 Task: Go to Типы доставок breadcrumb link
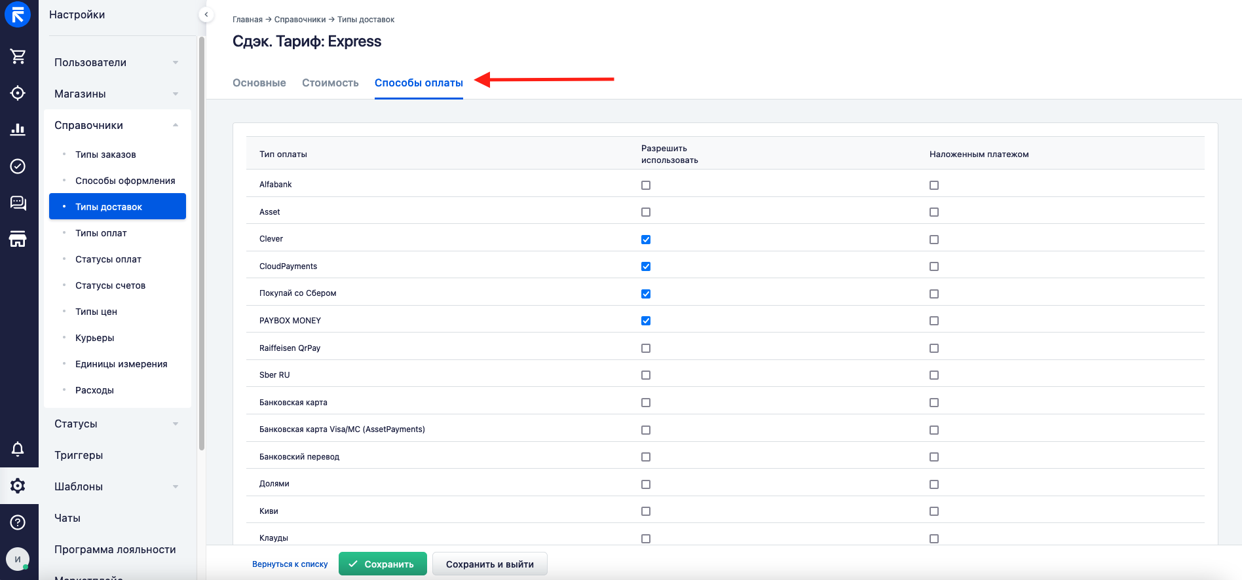(x=366, y=20)
